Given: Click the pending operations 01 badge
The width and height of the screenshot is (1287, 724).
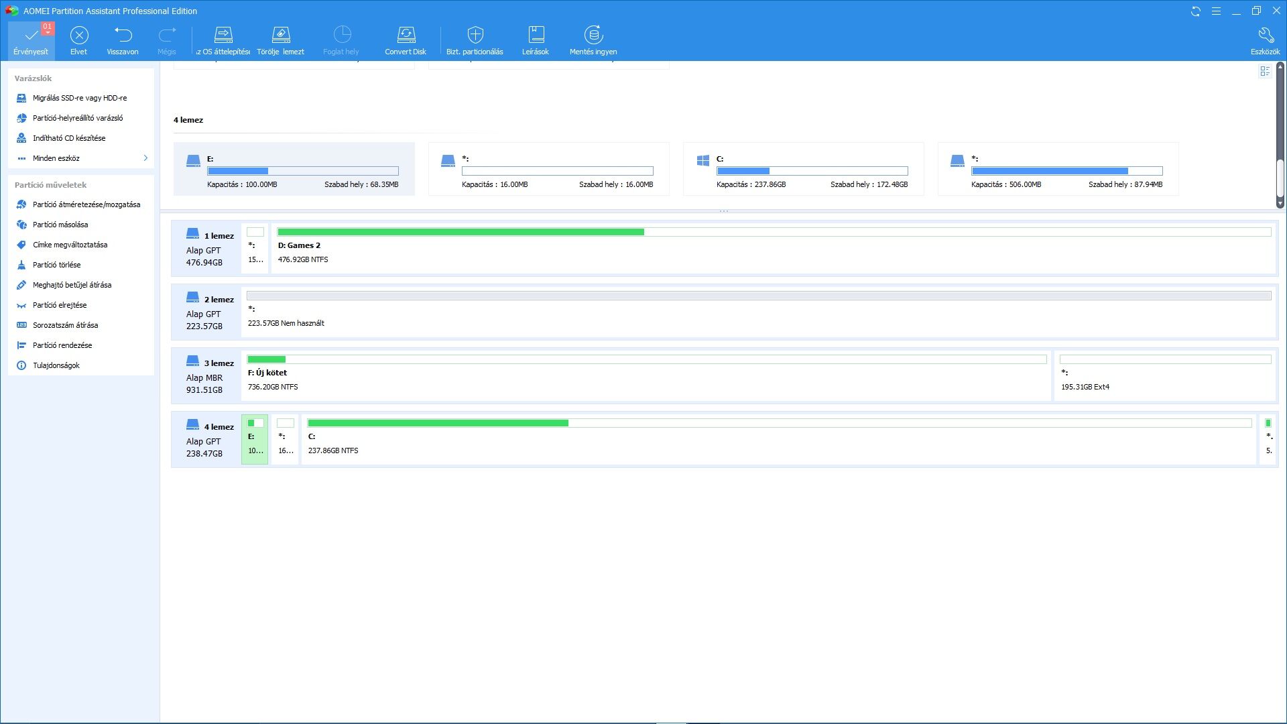Looking at the screenshot, I should (47, 27).
